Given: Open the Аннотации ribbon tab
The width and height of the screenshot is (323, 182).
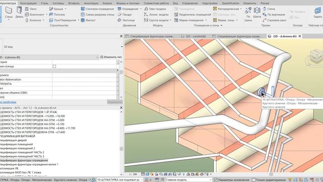Looking at the screenshot, I should (91, 3).
